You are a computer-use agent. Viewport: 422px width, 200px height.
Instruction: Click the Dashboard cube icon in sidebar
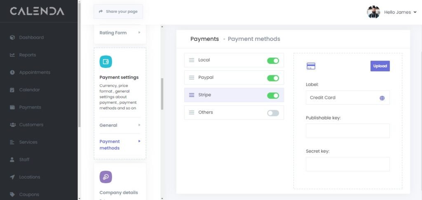12,37
